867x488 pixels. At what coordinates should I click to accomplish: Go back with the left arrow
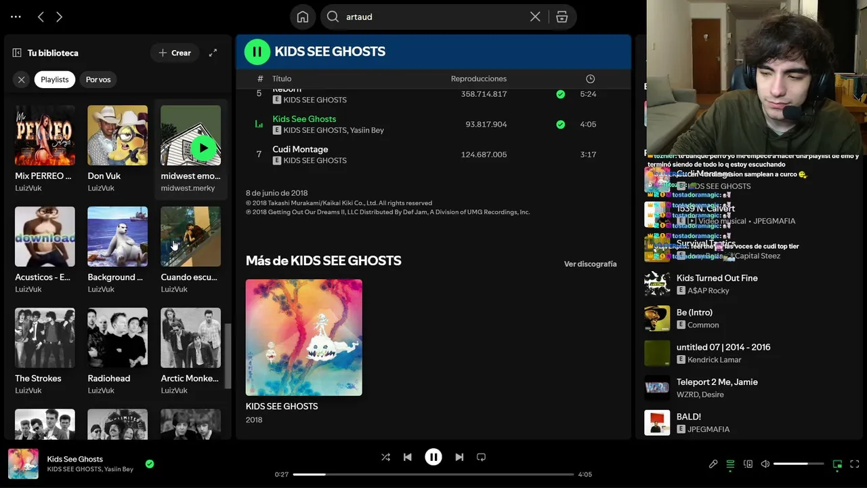pos(41,17)
